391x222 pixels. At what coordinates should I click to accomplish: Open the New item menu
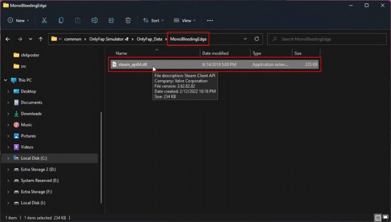click(19, 21)
